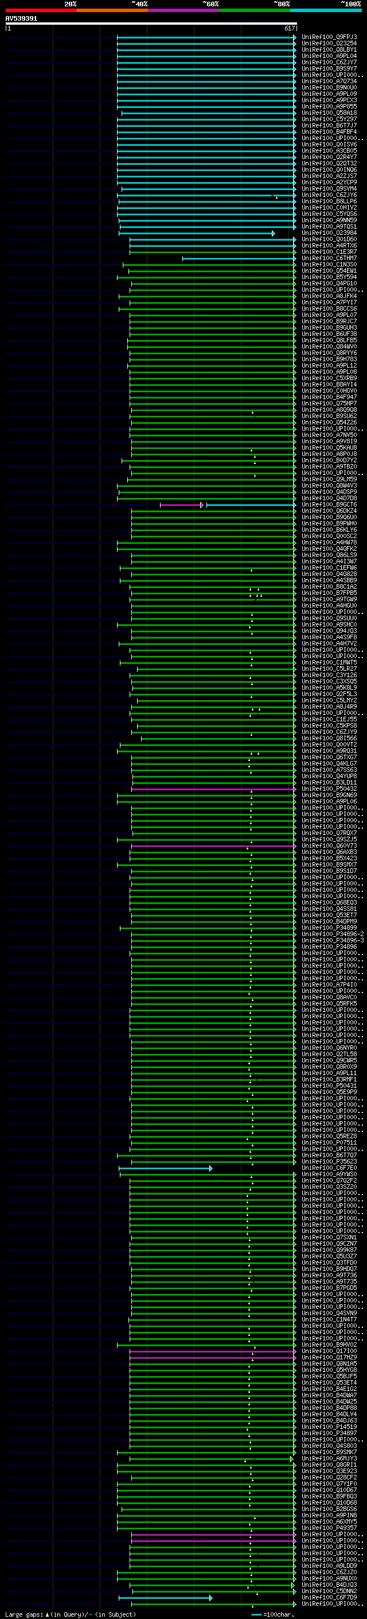
Task: Select label UniRef100_Q58A18
Action: click(x=329, y=113)
